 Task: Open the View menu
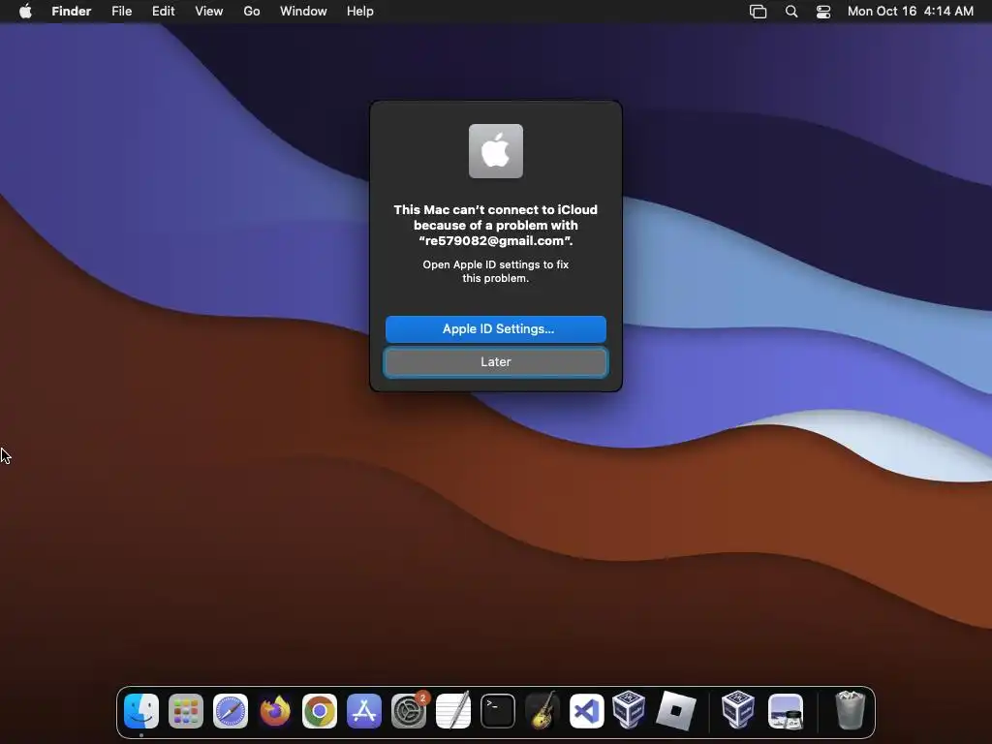click(x=209, y=12)
